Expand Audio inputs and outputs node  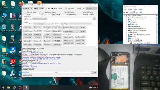click(127, 18)
